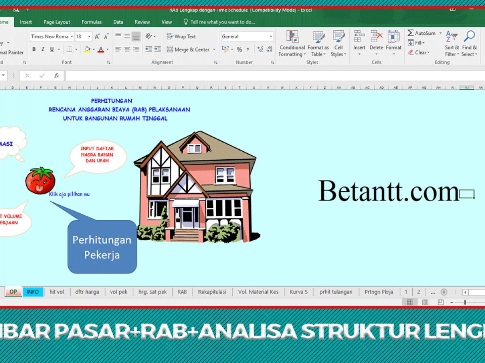This screenshot has width=485, height=363.
Task: Open the Data tab
Action: pos(118,22)
